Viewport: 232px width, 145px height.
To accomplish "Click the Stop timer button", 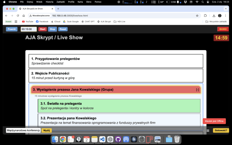I will tap(53, 29).
